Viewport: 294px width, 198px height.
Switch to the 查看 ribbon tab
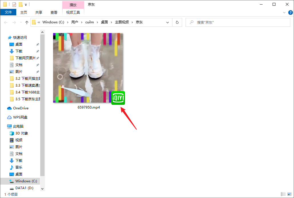(54, 12)
